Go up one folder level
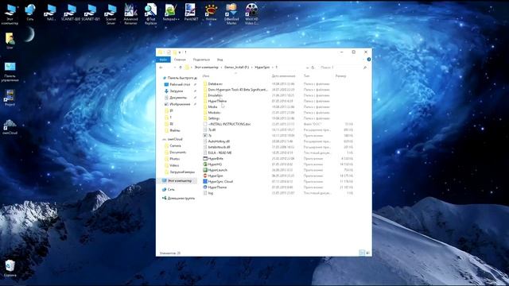The image size is (509, 286). 181,68
